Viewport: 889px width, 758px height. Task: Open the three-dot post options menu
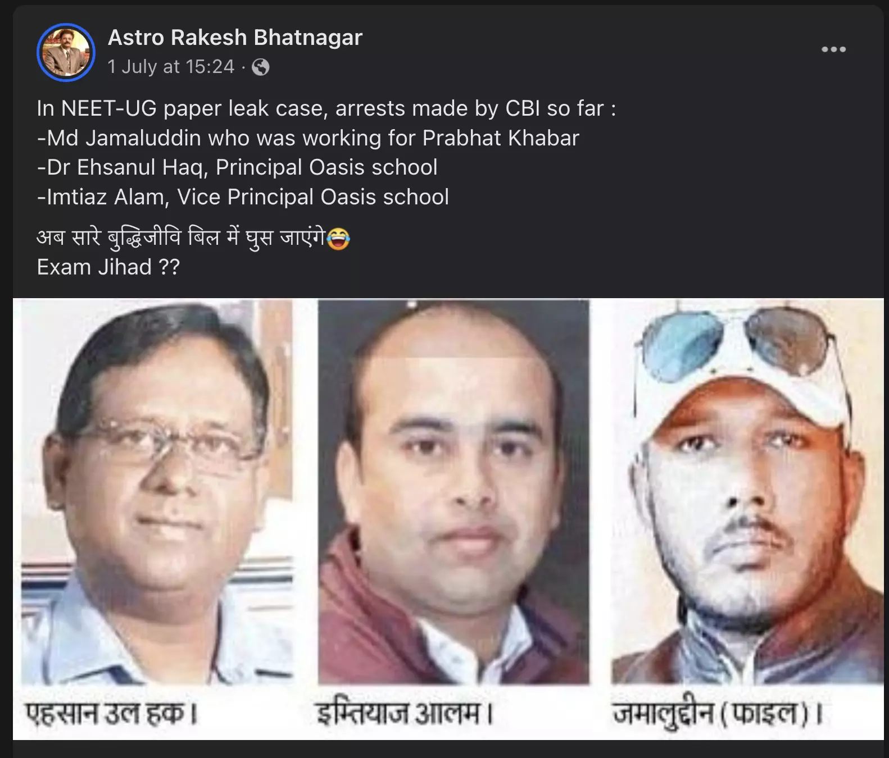click(x=833, y=49)
